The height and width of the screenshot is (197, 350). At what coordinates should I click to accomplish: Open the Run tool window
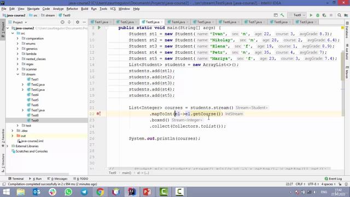pyautogui.click(x=35, y=179)
